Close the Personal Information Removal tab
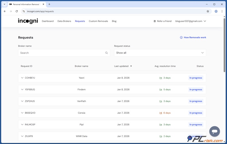Image resolution: width=227 pixels, height=144 pixels. pyautogui.click(x=43, y=4)
